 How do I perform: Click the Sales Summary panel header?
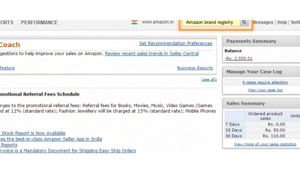(x=261, y=104)
